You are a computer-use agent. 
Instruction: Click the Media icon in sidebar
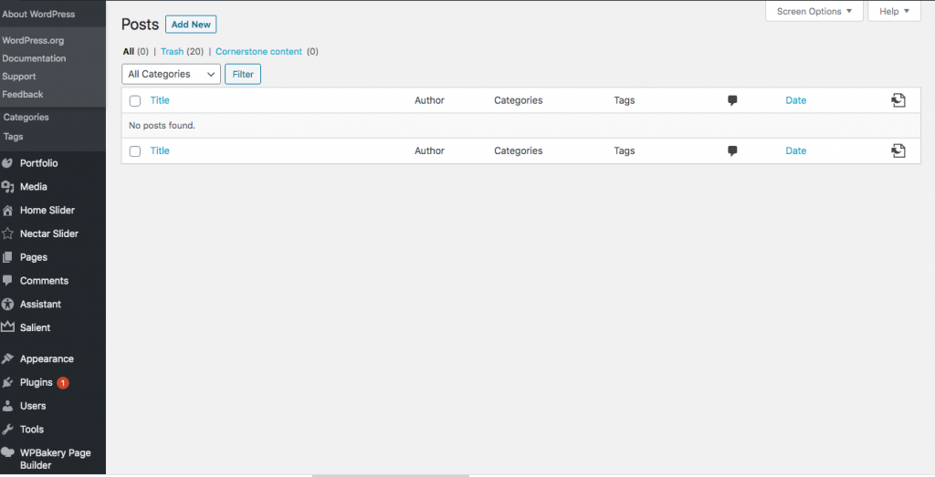click(7, 187)
